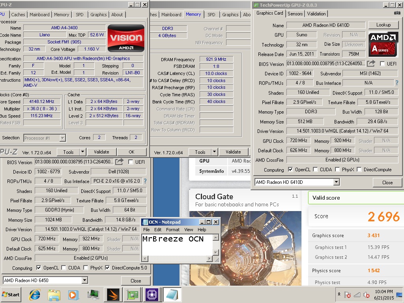Click the GPU-Z title bar application icon
The width and height of the screenshot is (404, 303).
pyautogui.click(x=256, y=5)
